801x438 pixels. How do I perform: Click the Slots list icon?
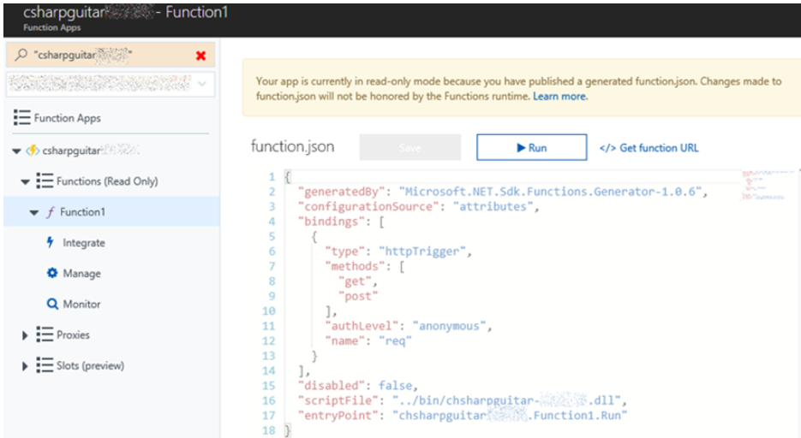coord(45,365)
